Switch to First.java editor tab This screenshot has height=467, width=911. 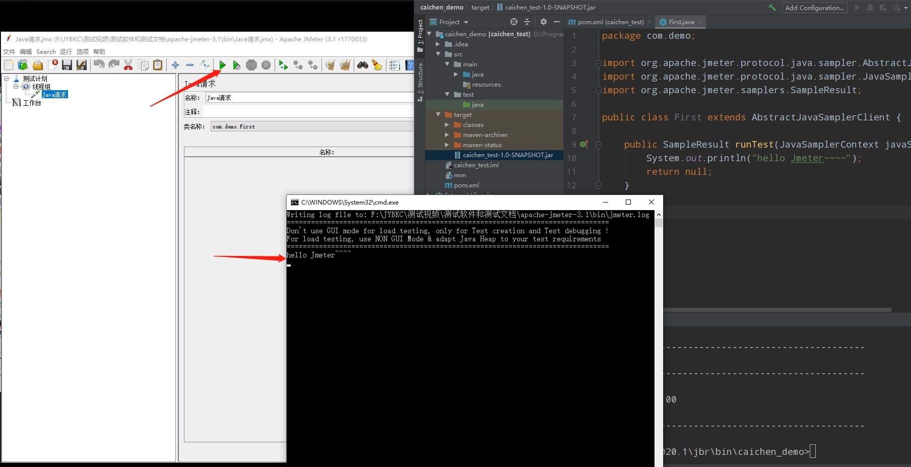(681, 22)
